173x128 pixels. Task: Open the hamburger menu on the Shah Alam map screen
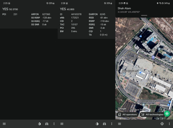pos(119,124)
